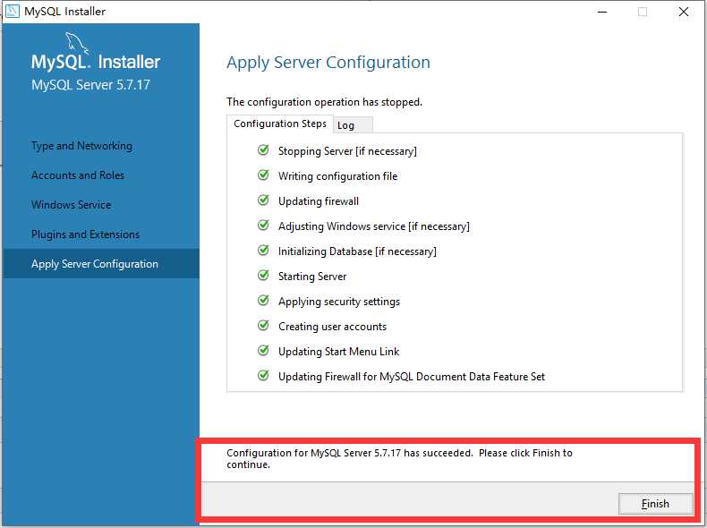This screenshot has width=707, height=528.
Task: Click 'Initializing Database [if necessary]' text
Action: point(357,251)
